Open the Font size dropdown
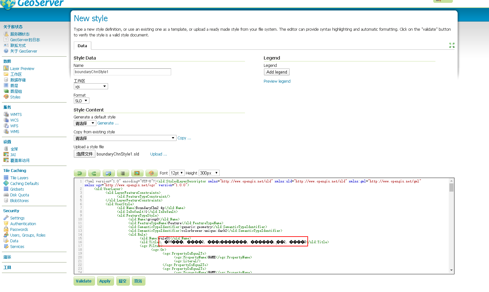 177,173
